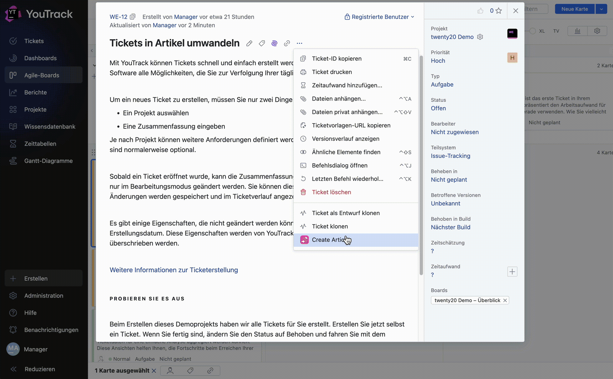Open the gear icon next to twenty20 Demo project
This screenshot has height=379, width=613.
480,37
